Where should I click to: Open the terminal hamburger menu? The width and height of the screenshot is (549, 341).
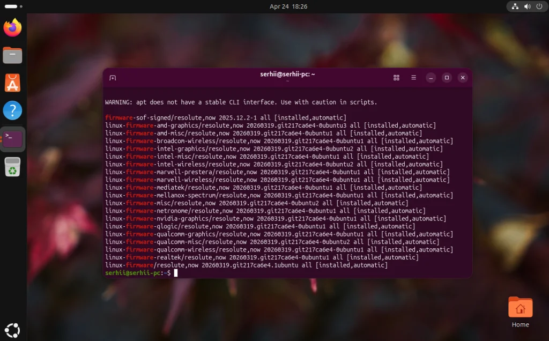click(413, 78)
